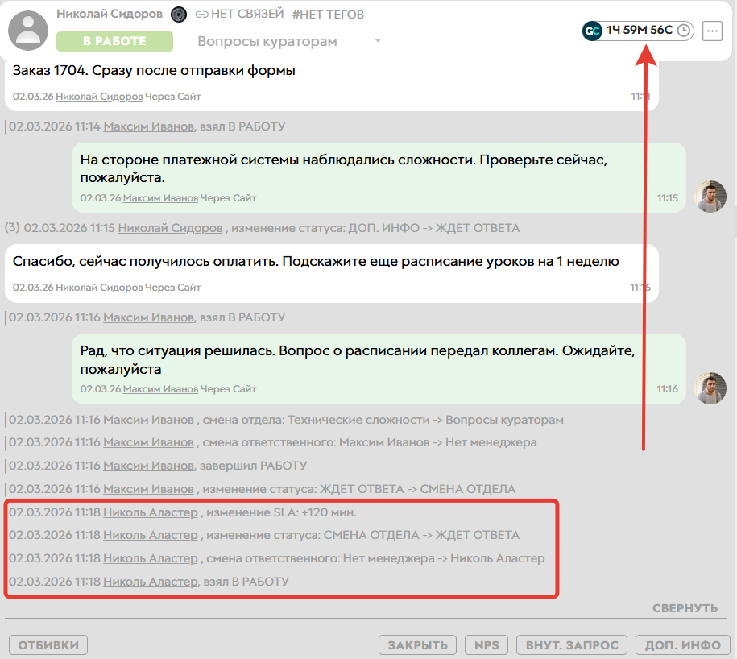This screenshot has width=737, height=659.
Task: Click the client name Николай Сидоров in the header
Action: click(x=110, y=15)
